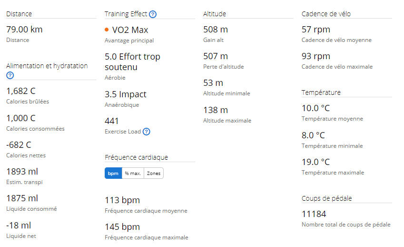Select the 1,682 C calories brûlées value
Image resolution: width=404 pixels, height=247 pixels.
(21, 91)
